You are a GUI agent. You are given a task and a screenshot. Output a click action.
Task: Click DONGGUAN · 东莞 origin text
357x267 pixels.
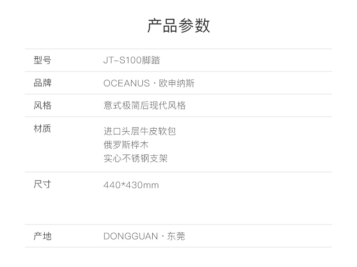[144, 236]
